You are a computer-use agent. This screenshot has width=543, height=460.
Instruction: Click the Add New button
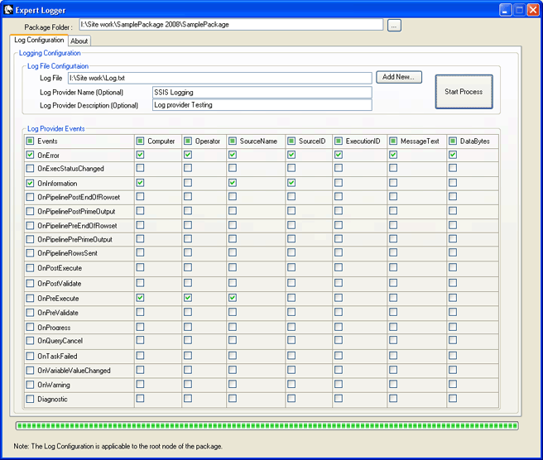[x=399, y=77]
